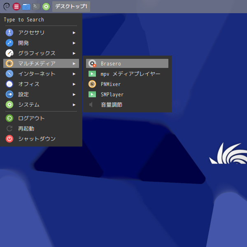Image resolution: width=247 pixels, height=247 pixels.
Task: Expand the グラフィックス submenu arrow
Action: coord(74,54)
